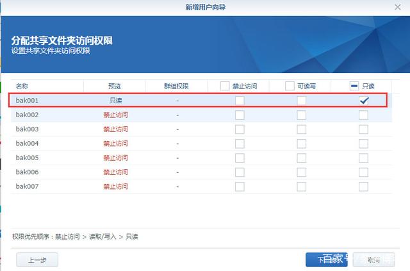This screenshot has width=410, height=271.
Task: Click the 只读 preview value of bak001
Action: pyautogui.click(x=116, y=101)
